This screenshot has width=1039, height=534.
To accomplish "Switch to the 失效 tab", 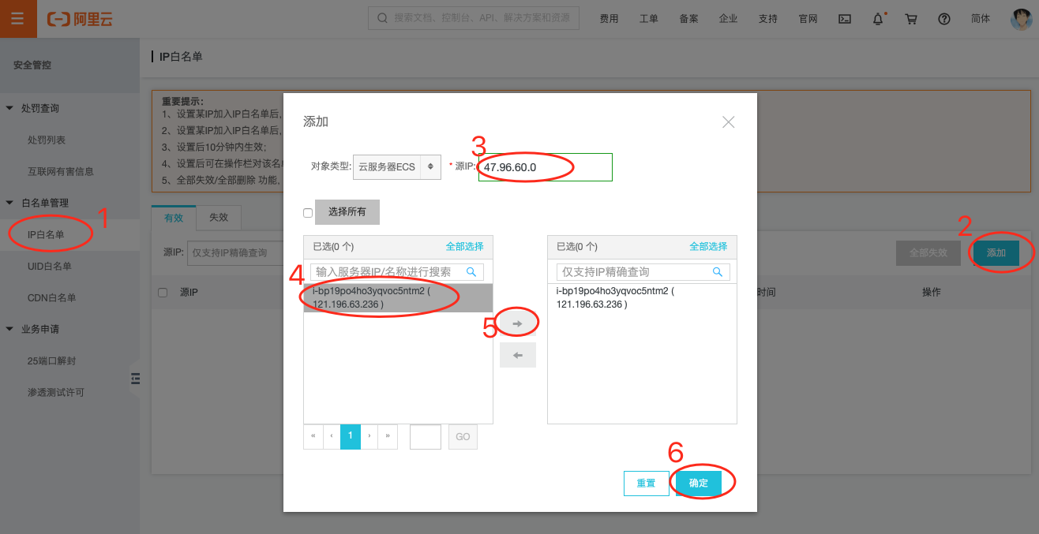I will coord(219,218).
